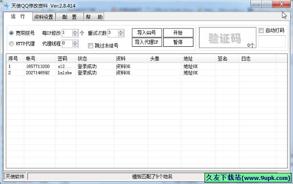Viewport: 293px width, 184px height.
Task: Select the HTTP代理 radio button
Action: (x=11, y=43)
